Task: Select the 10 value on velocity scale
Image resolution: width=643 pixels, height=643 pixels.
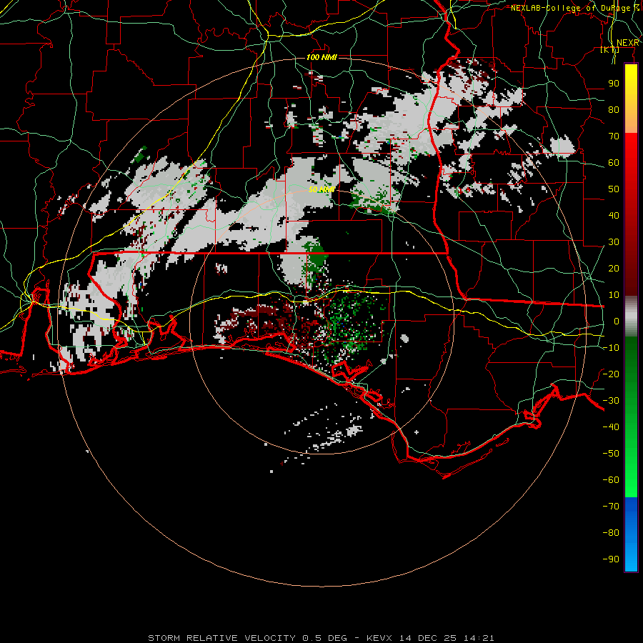Action: [x=614, y=295]
